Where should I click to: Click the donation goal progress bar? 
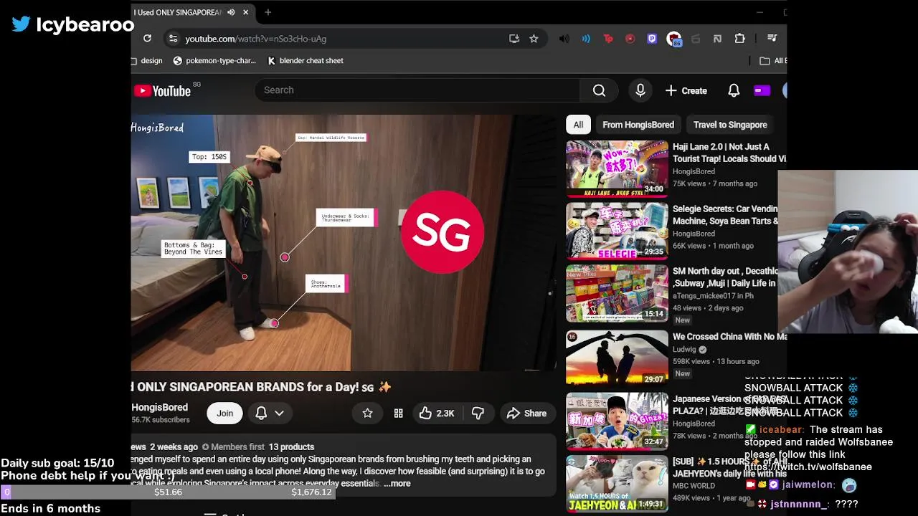point(168,492)
